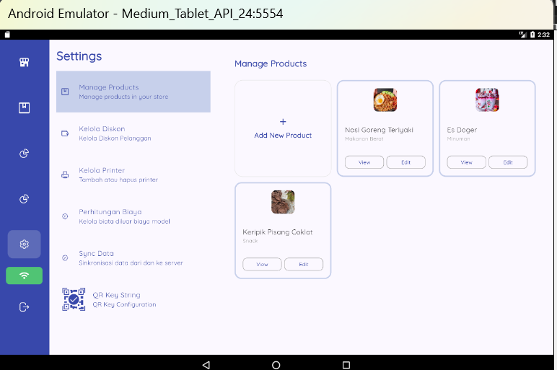The width and height of the screenshot is (557, 370).
Task: Select Sync Data menu entry
Action: (133, 258)
